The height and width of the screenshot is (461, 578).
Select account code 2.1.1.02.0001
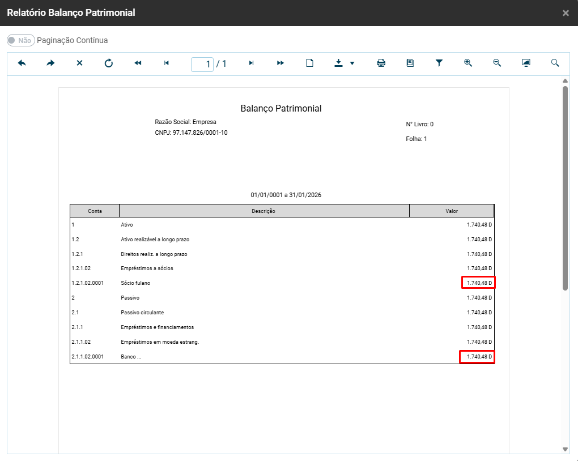click(x=88, y=357)
